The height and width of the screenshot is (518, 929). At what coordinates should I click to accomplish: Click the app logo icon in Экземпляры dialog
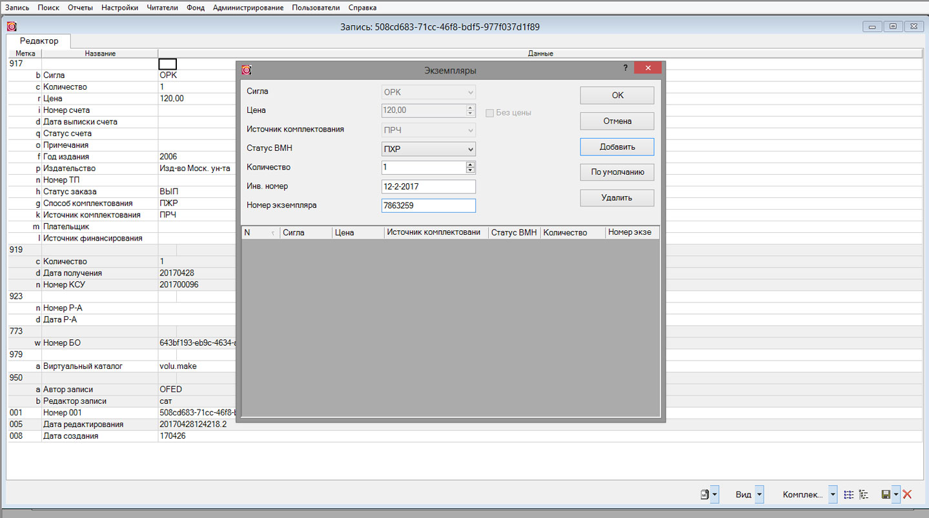pos(246,70)
